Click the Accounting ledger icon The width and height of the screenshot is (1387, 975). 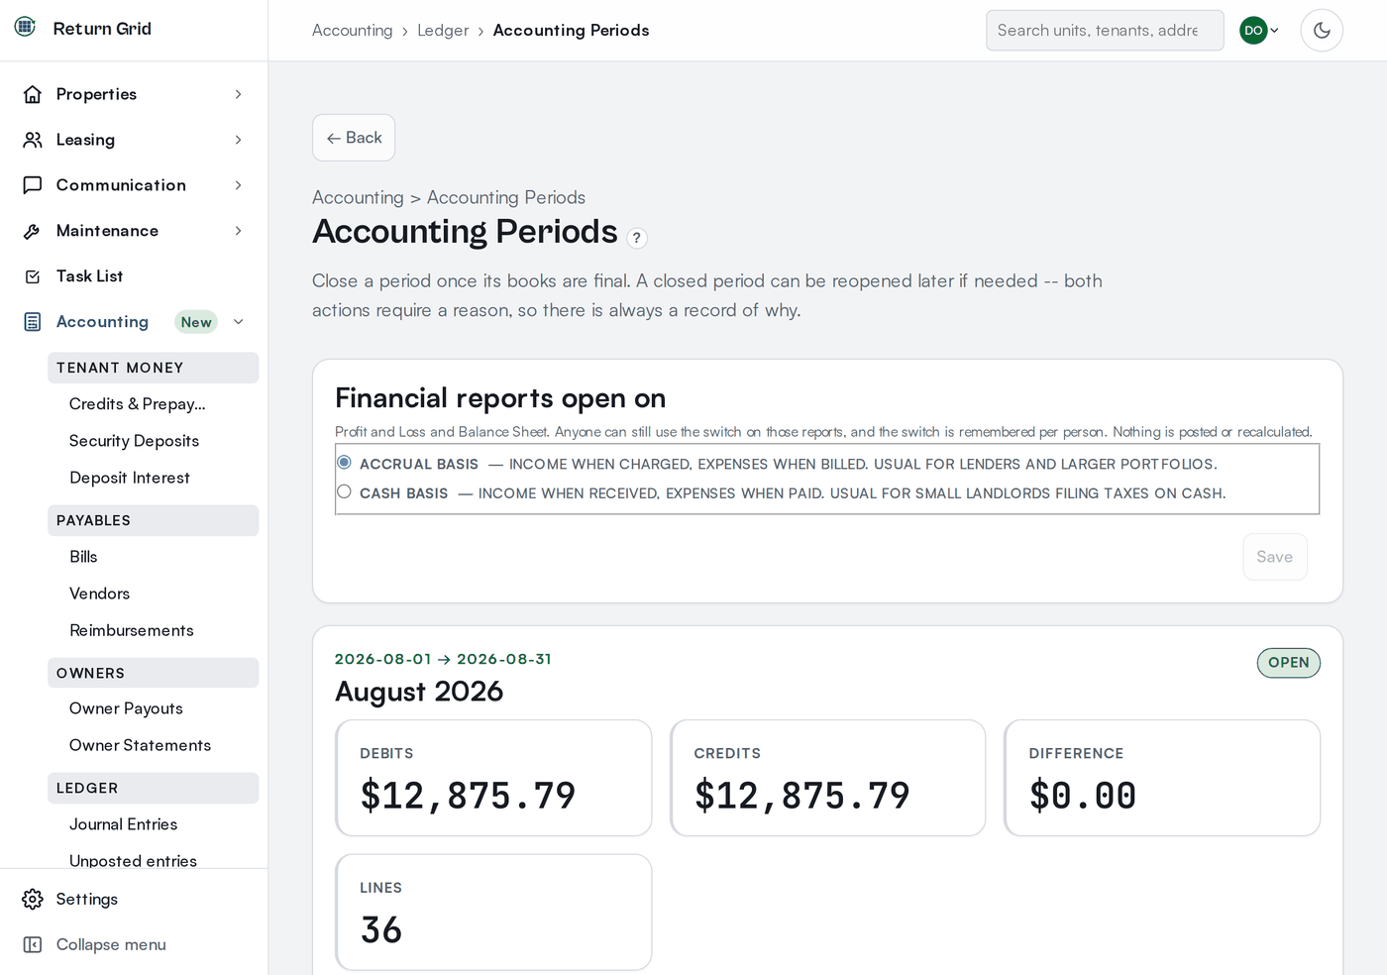tap(33, 322)
